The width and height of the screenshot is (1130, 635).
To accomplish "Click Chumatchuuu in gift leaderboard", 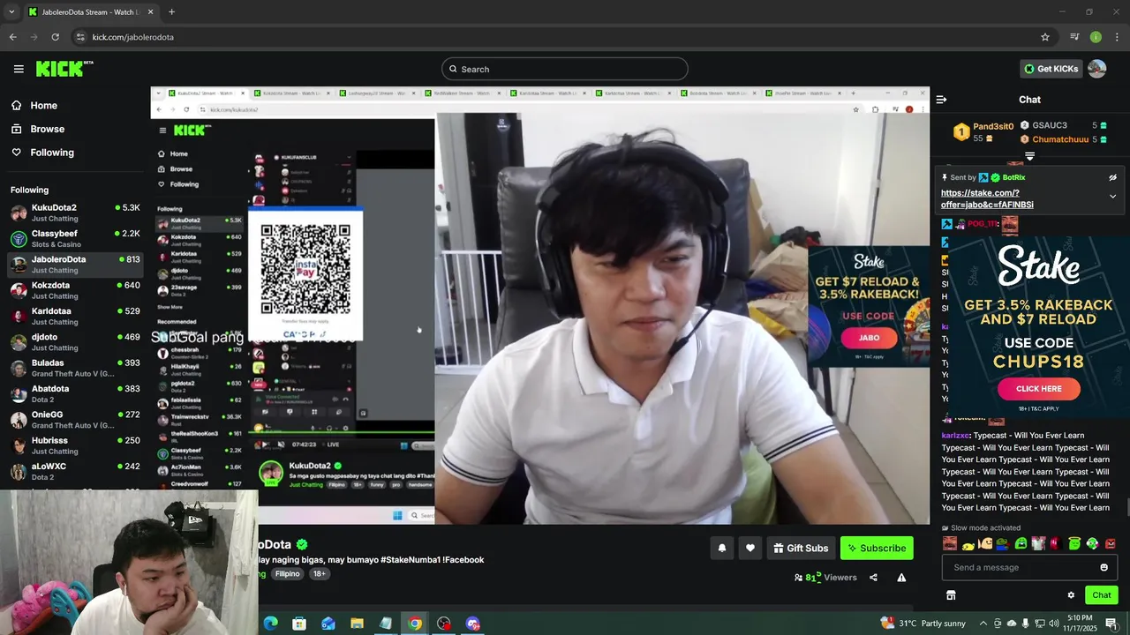I will pyautogui.click(x=1060, y=139).
